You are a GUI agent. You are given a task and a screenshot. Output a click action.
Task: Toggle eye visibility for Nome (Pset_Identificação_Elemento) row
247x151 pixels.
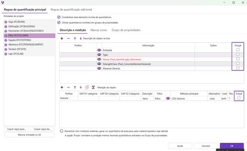[99, 59]
